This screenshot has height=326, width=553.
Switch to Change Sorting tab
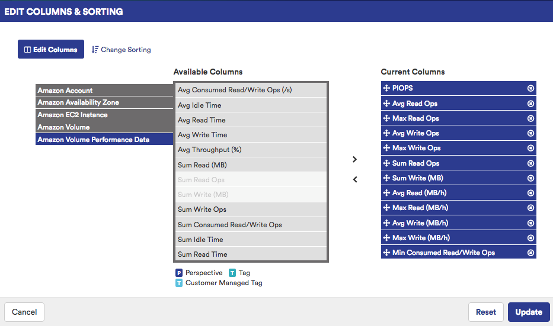click(x=122, y=50)
